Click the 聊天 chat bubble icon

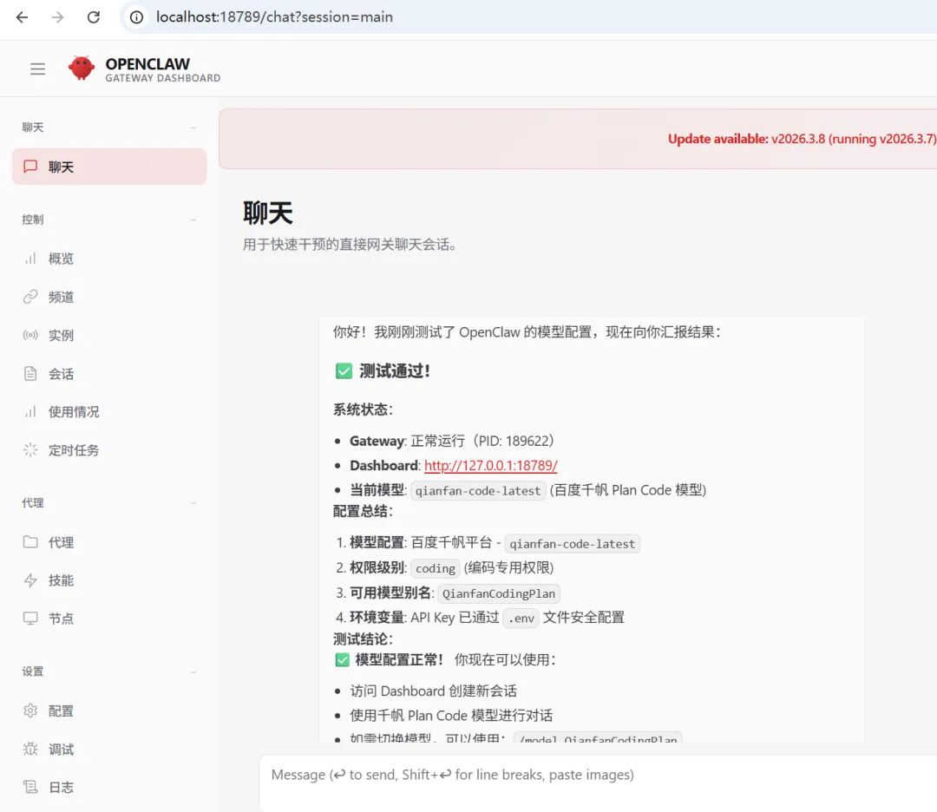coord(30,167)
